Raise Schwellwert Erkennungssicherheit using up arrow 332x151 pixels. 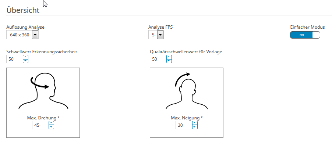click(x=25, y=57)
